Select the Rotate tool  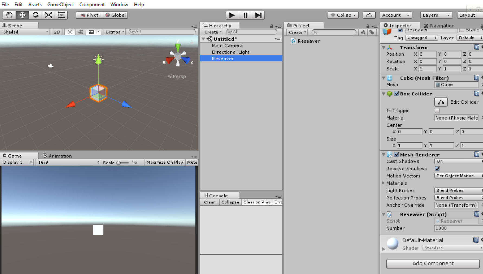(x=35, y=15)
